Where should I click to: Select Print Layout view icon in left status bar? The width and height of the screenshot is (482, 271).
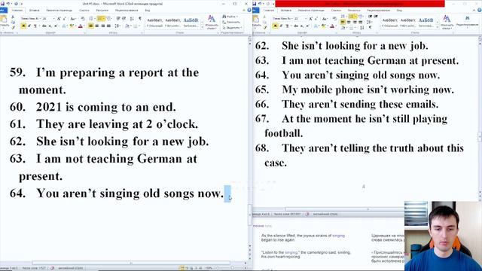point(182,268)
